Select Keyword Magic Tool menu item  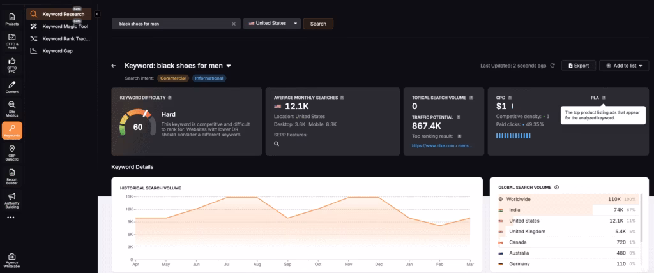point(65,26)
